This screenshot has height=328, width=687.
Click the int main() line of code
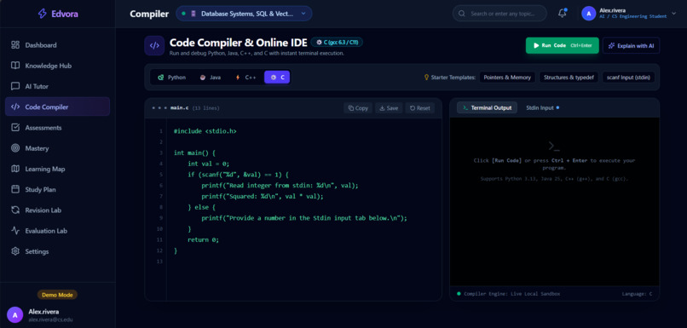tap(194, 152)
